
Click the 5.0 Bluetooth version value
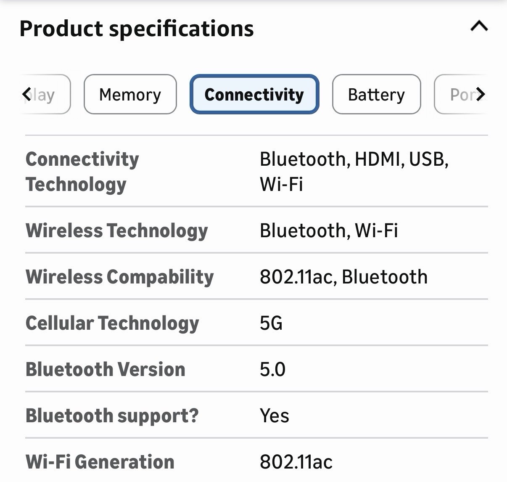[x=272, y=369]
